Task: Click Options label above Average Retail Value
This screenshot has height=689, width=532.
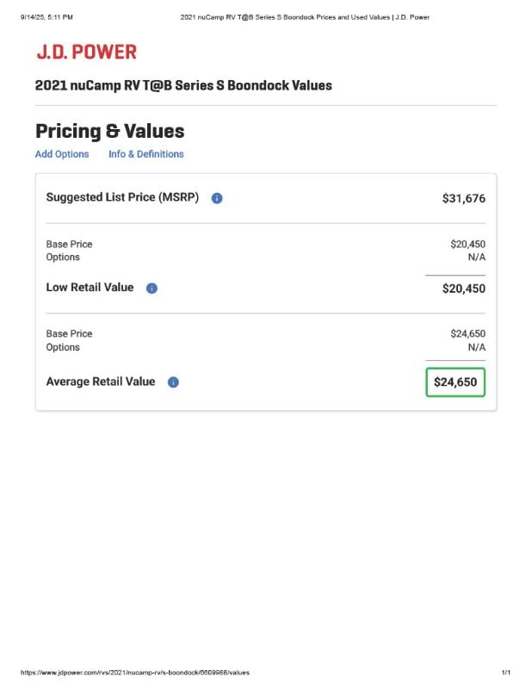Action: pyautogui.click(x=63, y=347)
